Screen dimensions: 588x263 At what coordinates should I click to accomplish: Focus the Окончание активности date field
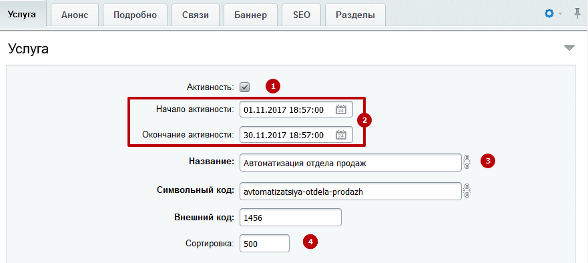296,135
